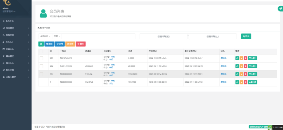Click the 创建日期(止) end date field
Viewport: 283px width, 130px height.
pos(213,36)
